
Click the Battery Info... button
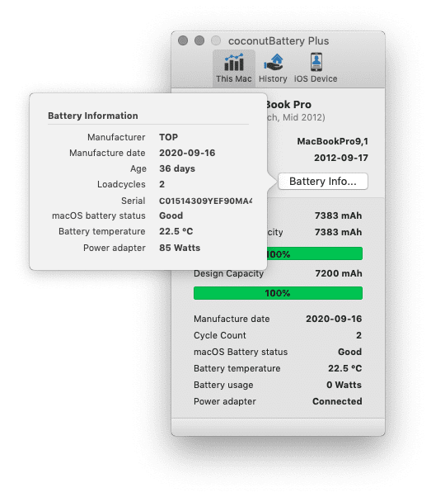pyautogui.click(x=323, y=182)
